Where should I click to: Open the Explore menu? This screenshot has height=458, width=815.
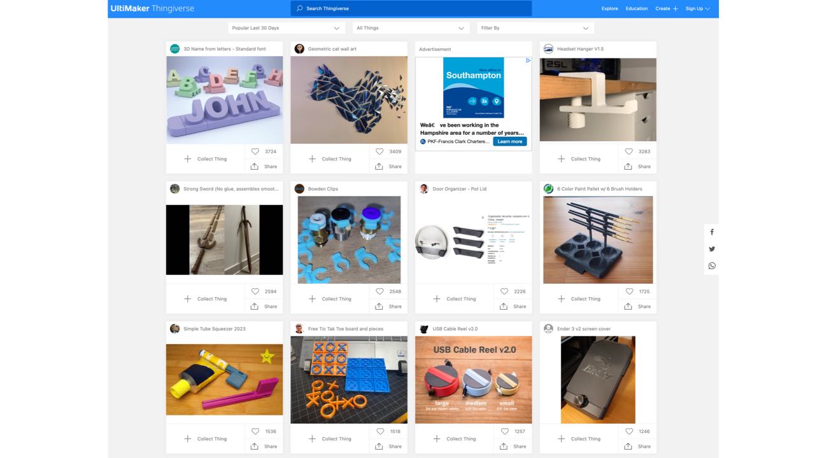tap(609, 8)
